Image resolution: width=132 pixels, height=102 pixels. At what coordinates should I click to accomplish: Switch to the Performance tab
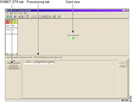57,57
